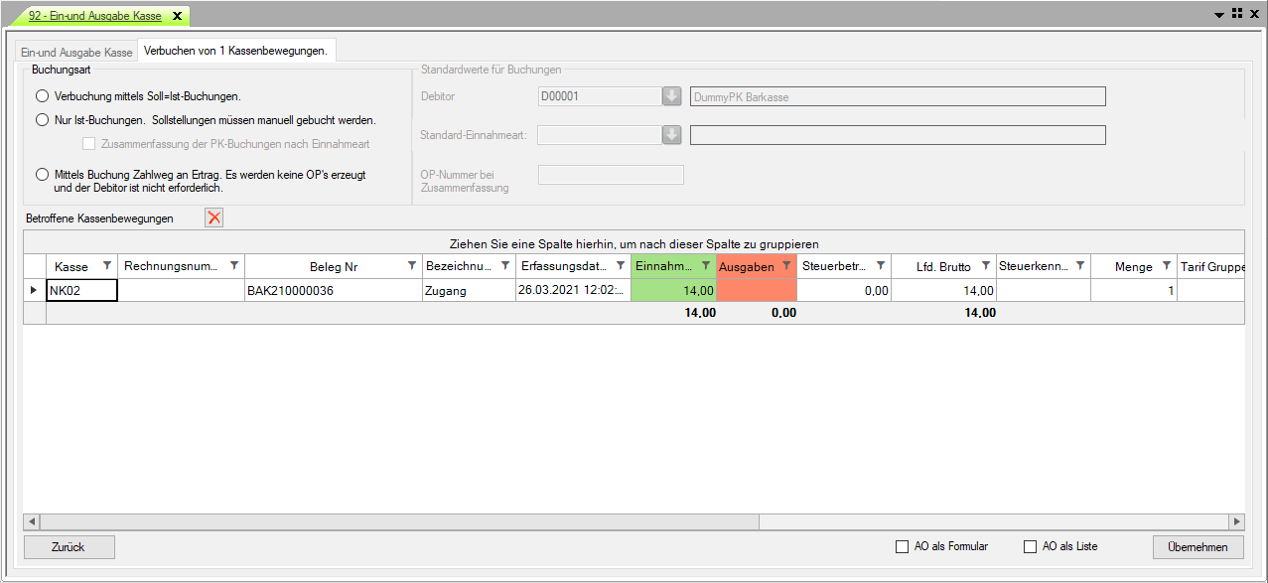Click filter icon in Beleg Nr column
This screenshot has width=1268, height=583.
click(x=412, y=266)
